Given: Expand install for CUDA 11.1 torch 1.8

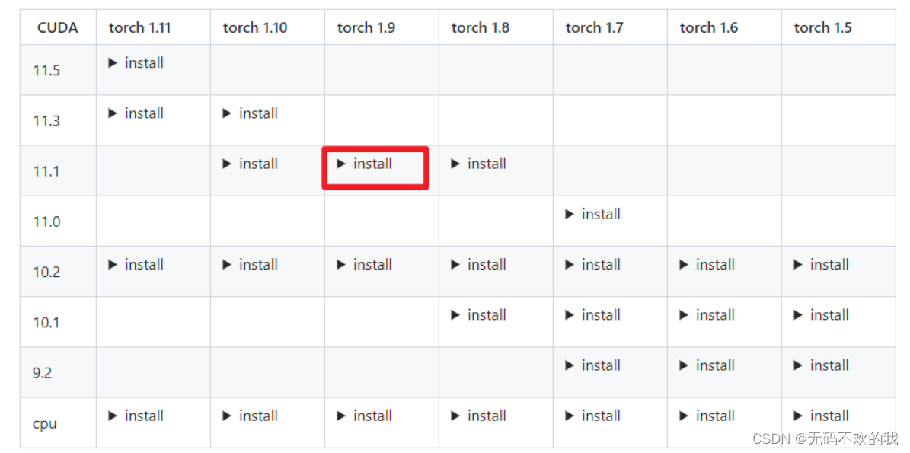Looking at the screenshot, I should 479,164.
